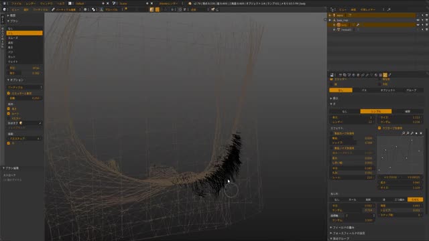The width and height of the screenshot is (429, 241).
Task: Adjust the brush strength slider
Action: (24, 73)
